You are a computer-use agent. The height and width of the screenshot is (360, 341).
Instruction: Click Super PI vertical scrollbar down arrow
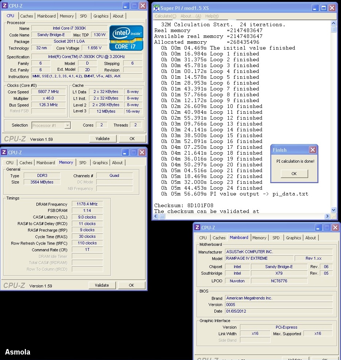tap(334, 210)
